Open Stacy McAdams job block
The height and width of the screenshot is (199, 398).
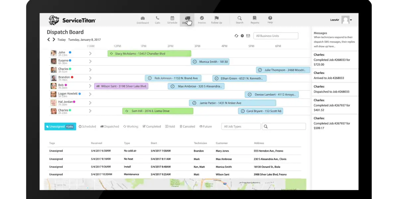pyautogui.click(x=149, y=53)
